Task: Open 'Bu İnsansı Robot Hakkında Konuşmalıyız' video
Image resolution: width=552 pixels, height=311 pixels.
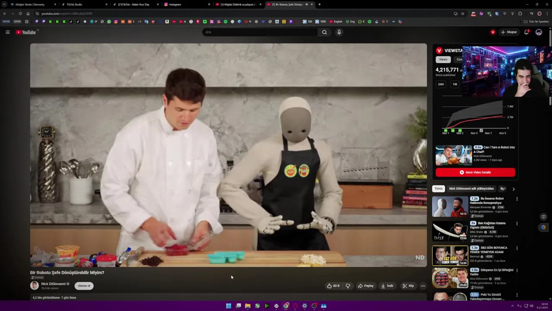Action: pyautogui.click(x=450, y=206)
